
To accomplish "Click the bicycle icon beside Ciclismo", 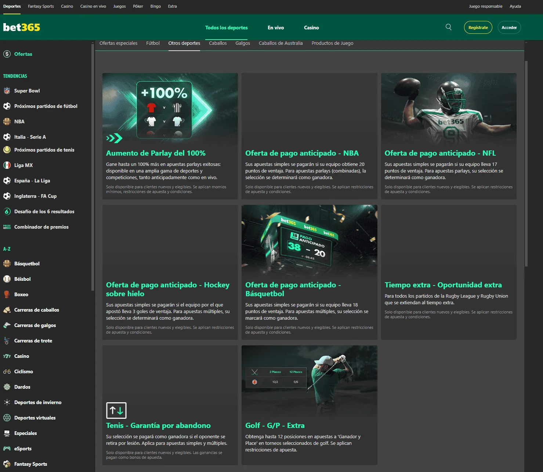I will pyautogui.click(x=7, y=371).
